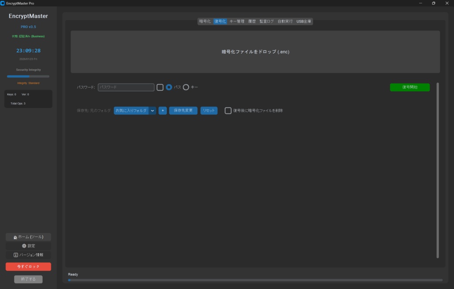Open the 履歴 history tab
This screenshot has width=454, height=289.
point(252,21)
